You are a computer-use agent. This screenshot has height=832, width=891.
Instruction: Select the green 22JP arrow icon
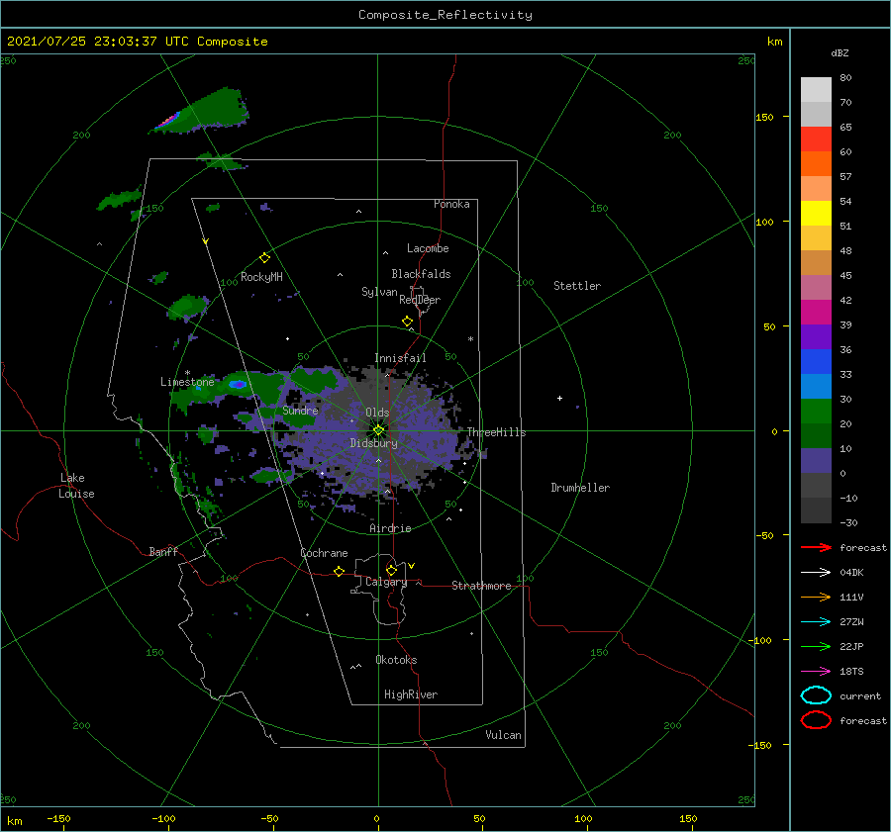click(x=816, y=646)
